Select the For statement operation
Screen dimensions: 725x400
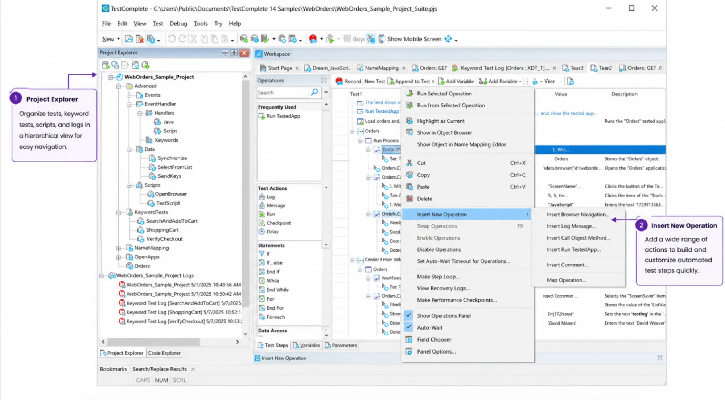[x=267, y=299]
